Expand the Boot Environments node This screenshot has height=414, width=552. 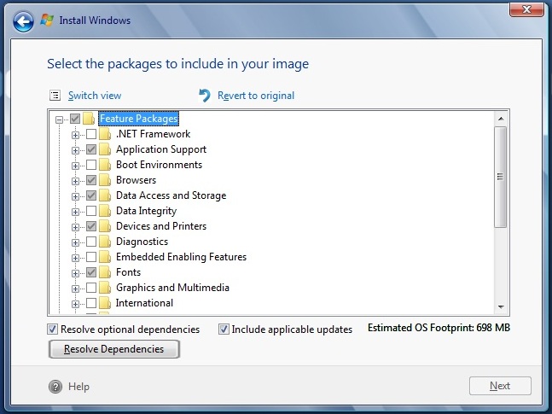75,166
